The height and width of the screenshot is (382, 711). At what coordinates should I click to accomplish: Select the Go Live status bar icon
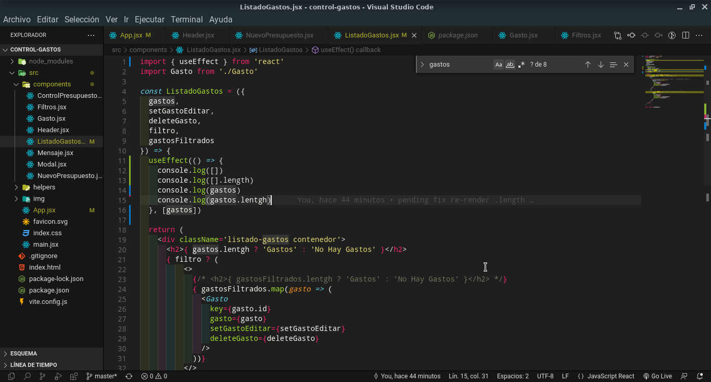[x=659, y=376]
